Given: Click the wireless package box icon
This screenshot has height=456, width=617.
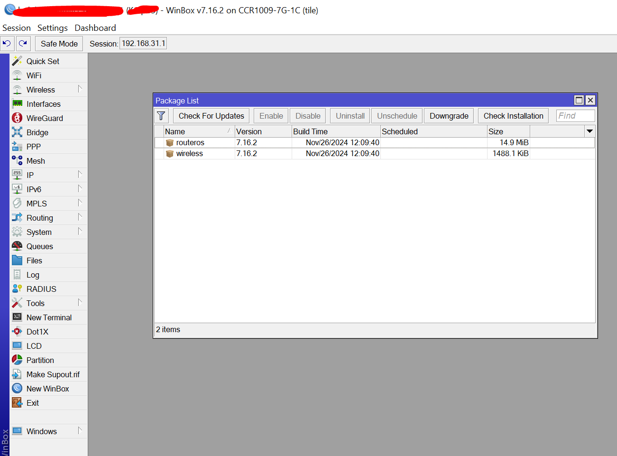Looking at the screenshot, I should (x=170, y=153).
